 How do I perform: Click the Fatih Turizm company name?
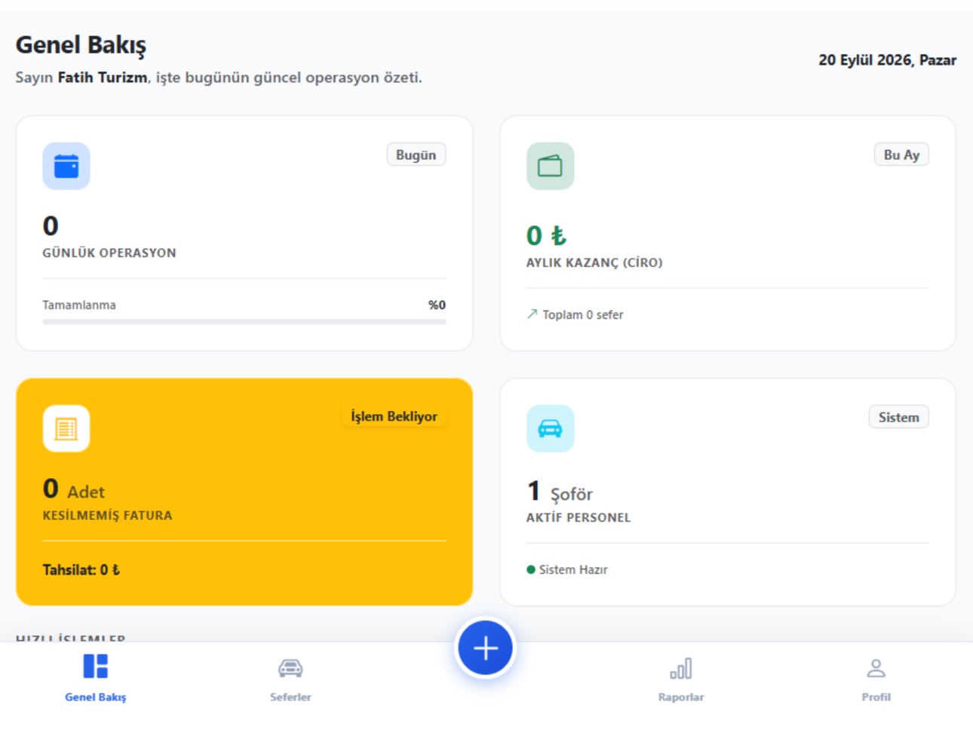pyautogui.click(x=103, y=77)
